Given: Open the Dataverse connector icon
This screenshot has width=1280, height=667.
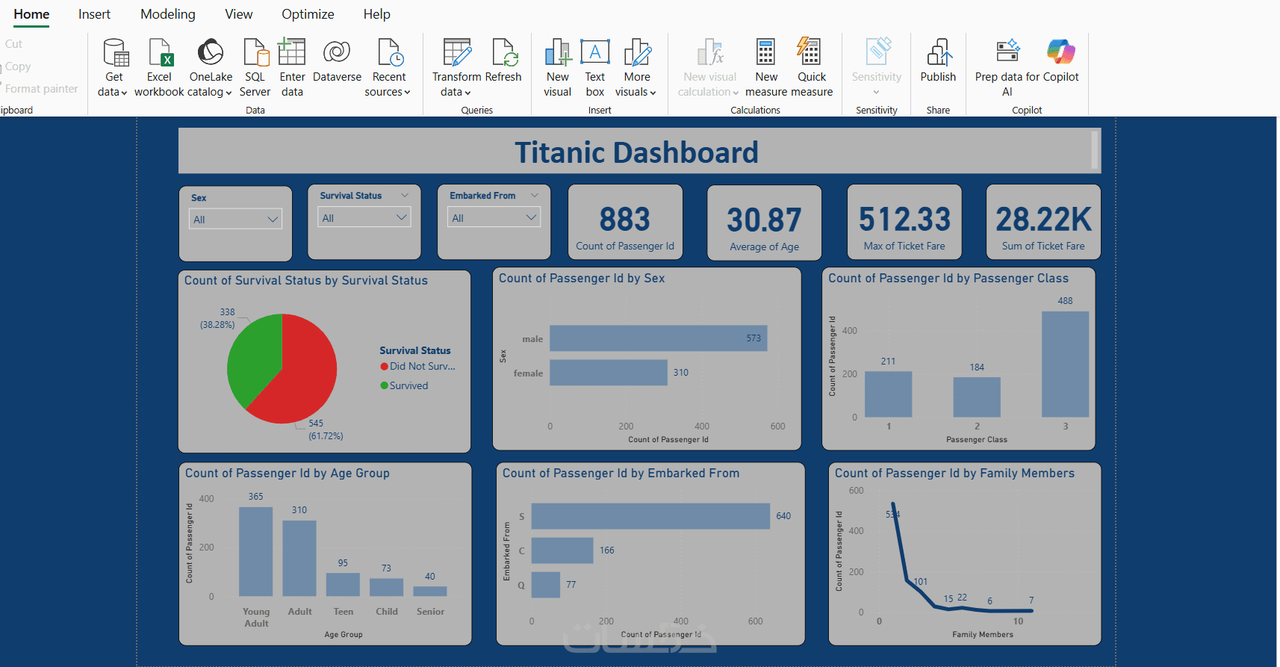Looking at the screenshot, I should [337, 52].
